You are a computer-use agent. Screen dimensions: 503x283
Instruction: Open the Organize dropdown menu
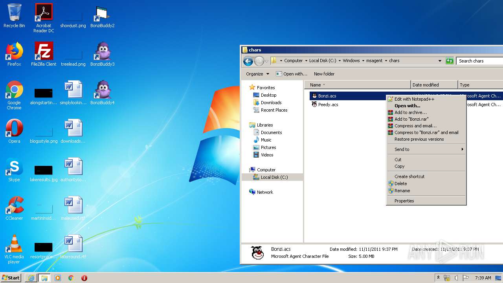click(x=257, y=74)
